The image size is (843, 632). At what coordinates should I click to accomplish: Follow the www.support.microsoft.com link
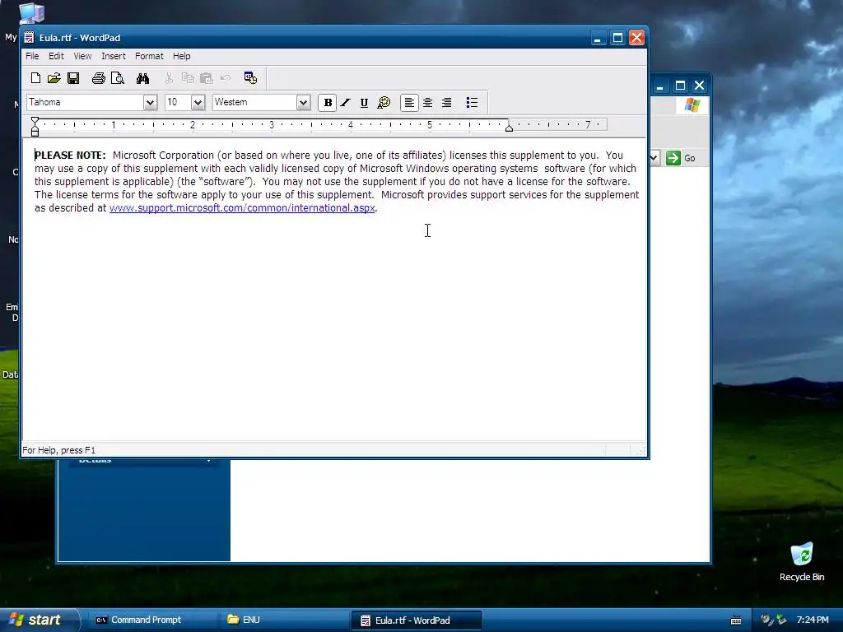pyautogui.click(x=242, y=208)
